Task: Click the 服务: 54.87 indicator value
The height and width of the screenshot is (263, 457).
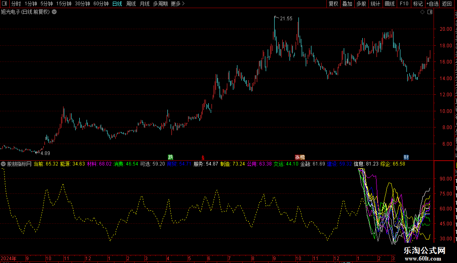Action: point(206,164)
